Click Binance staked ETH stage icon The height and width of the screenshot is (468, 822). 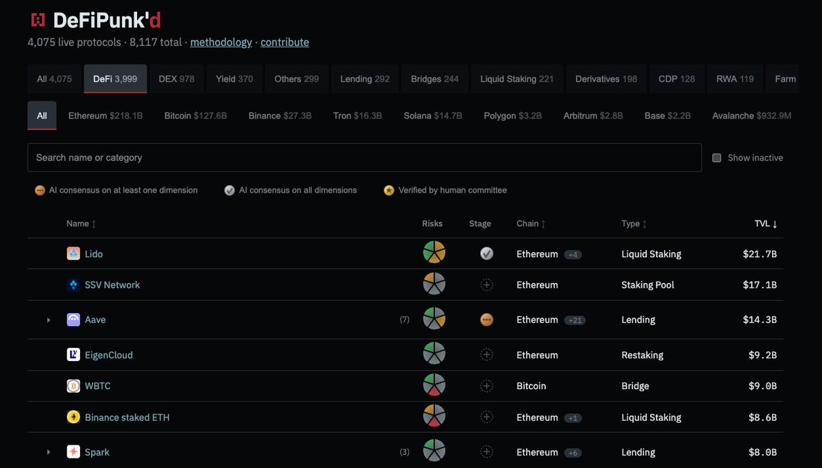[x=486, y=417]
